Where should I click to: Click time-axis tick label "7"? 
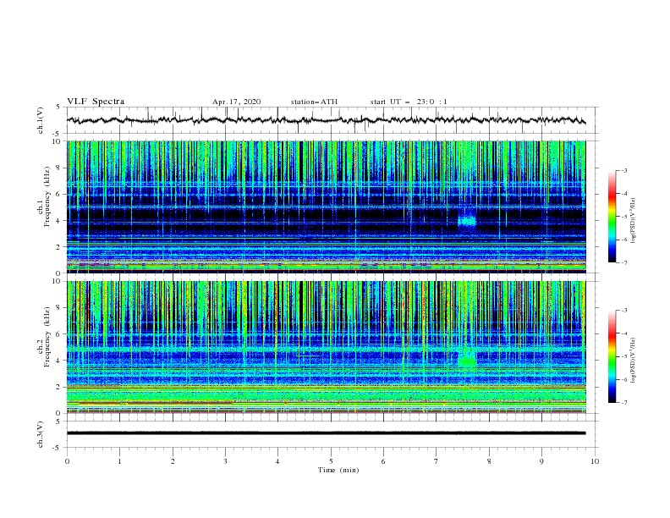437,461
